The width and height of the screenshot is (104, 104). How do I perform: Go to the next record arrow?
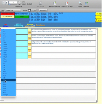tap(7, 3)
